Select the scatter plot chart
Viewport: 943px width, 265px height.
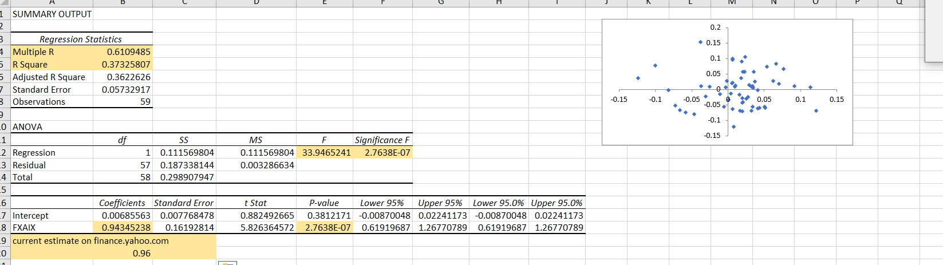pos(727,82)
